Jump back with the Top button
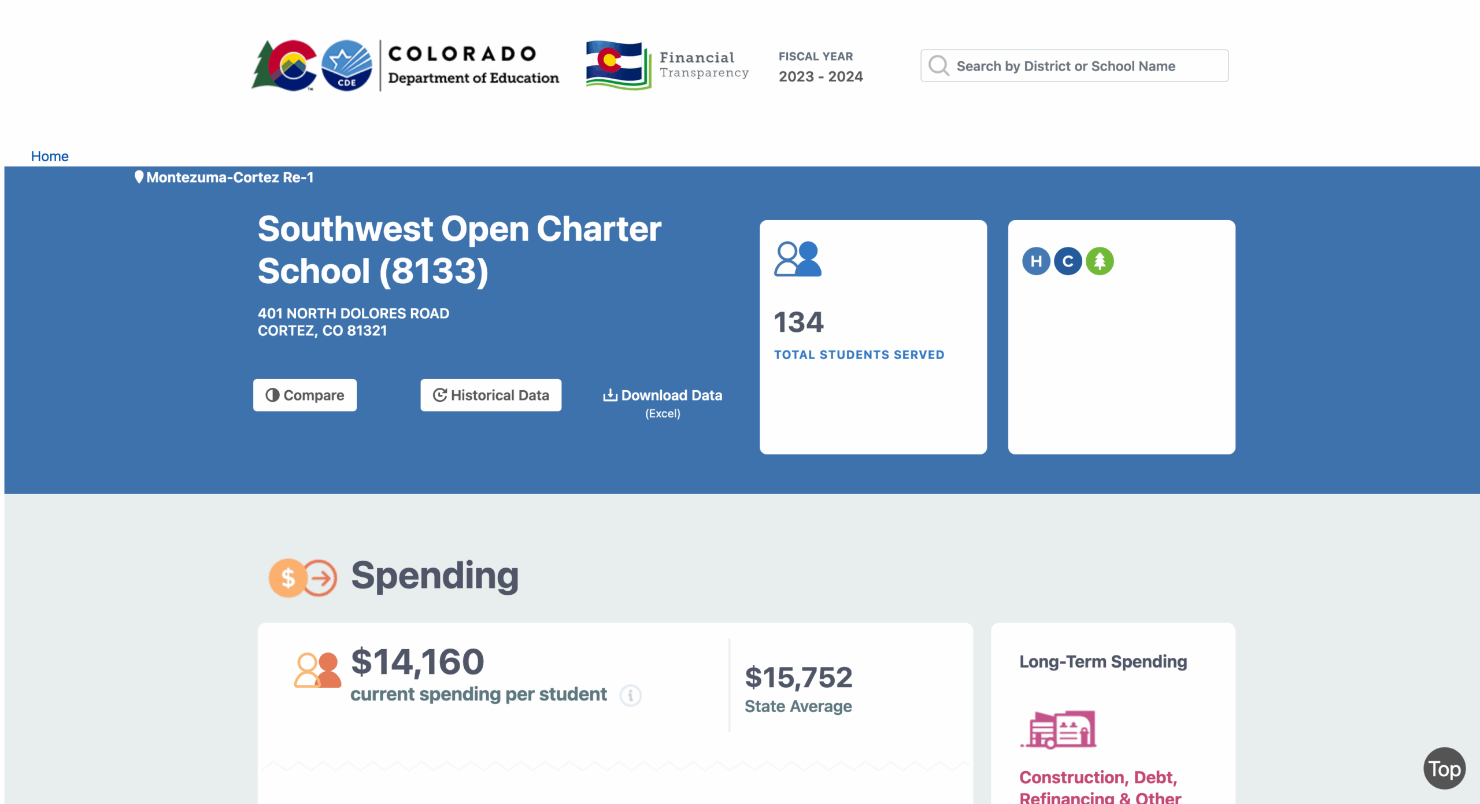The height and width of the screenshot is (804, 1480). click(1444, 768)
